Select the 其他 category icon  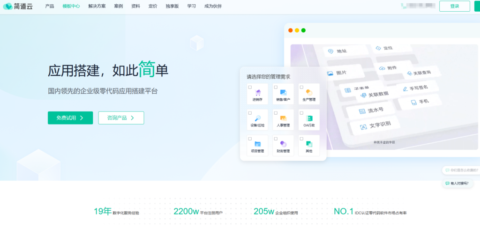click(309, 144)
